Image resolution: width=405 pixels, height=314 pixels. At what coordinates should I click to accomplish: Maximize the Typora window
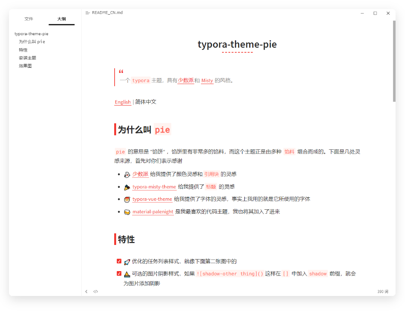pyautogui.click(x=375, y=13)
